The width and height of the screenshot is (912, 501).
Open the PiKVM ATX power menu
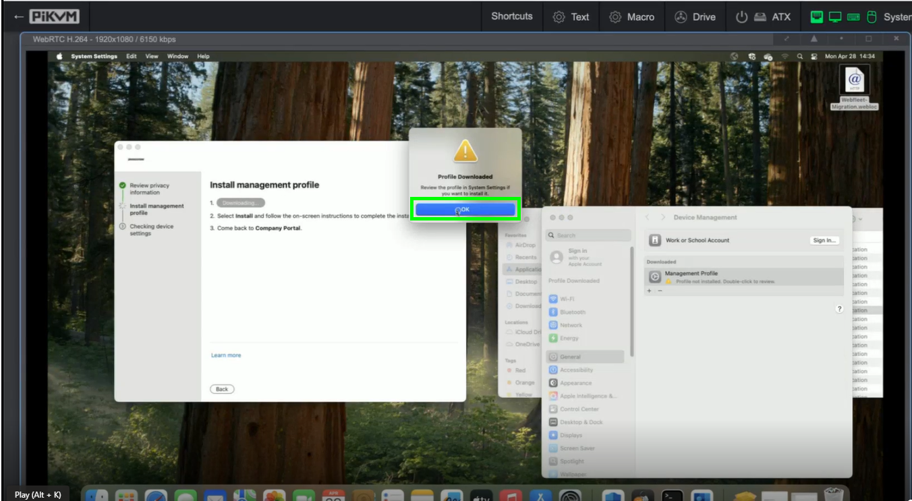(763, 17)
